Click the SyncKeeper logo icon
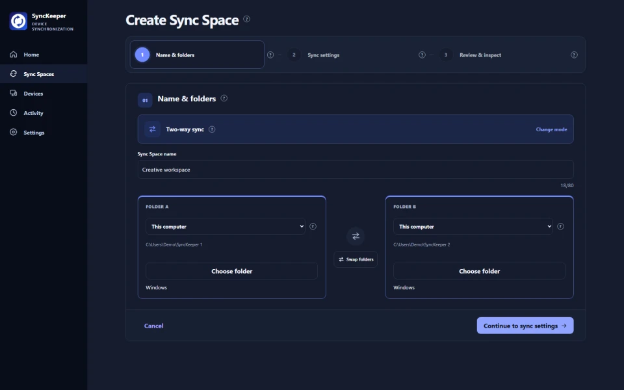Viewport: 624px width, 390px height. [18, 21]
